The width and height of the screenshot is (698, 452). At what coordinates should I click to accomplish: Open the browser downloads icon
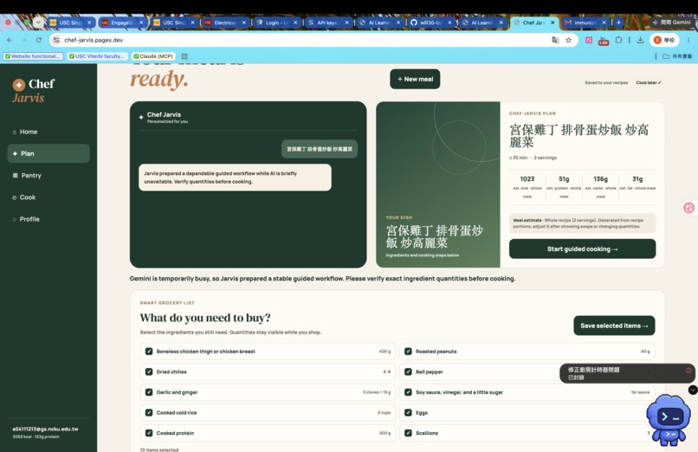coord(640,40)
